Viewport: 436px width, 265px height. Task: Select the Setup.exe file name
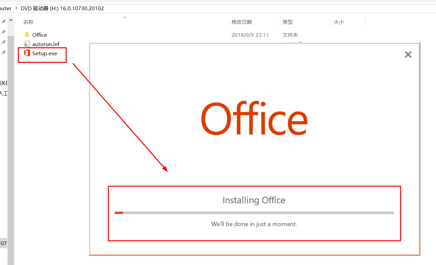click(45, 53)
